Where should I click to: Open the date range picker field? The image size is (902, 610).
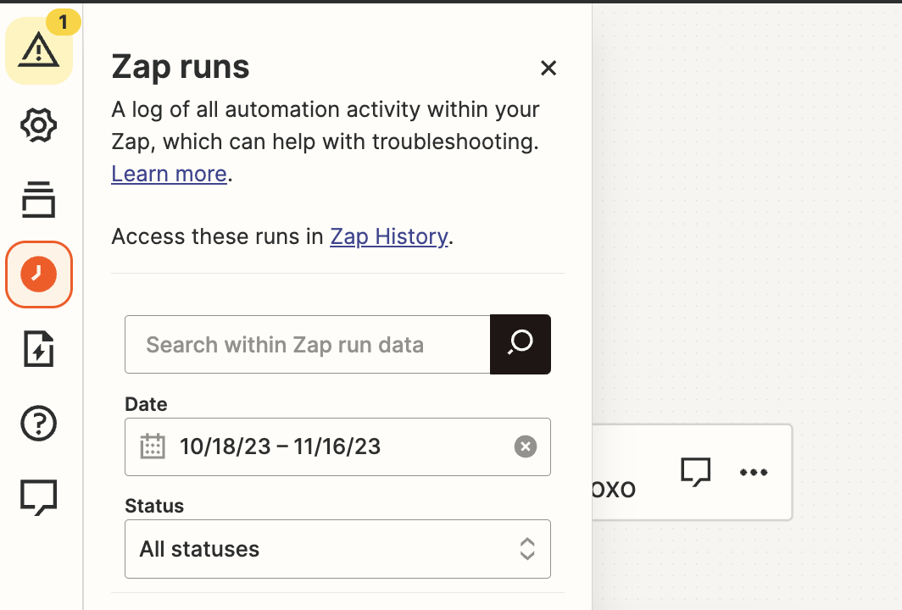coord(337,446)
